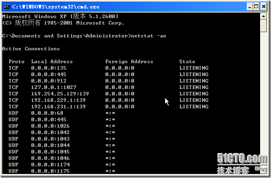Click the scrollbar up arrow
The width and height of the screenshot is (271, 178).
tap(263, 17)
